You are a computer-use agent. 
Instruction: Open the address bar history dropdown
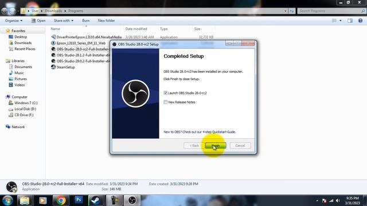click(x=286, y=11)
